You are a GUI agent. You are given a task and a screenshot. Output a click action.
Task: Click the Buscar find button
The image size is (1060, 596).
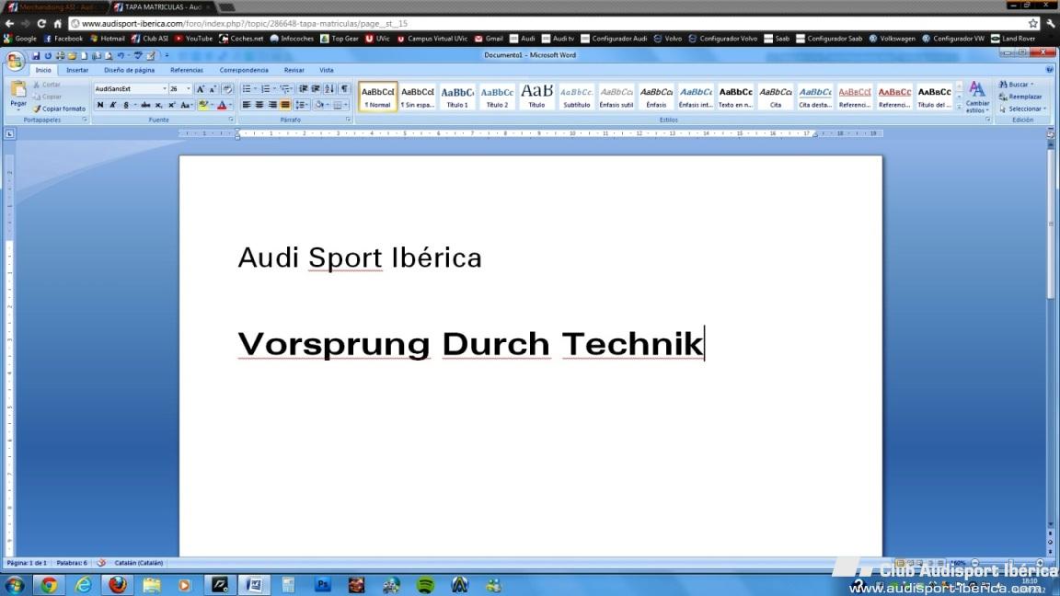[1017, 85]
